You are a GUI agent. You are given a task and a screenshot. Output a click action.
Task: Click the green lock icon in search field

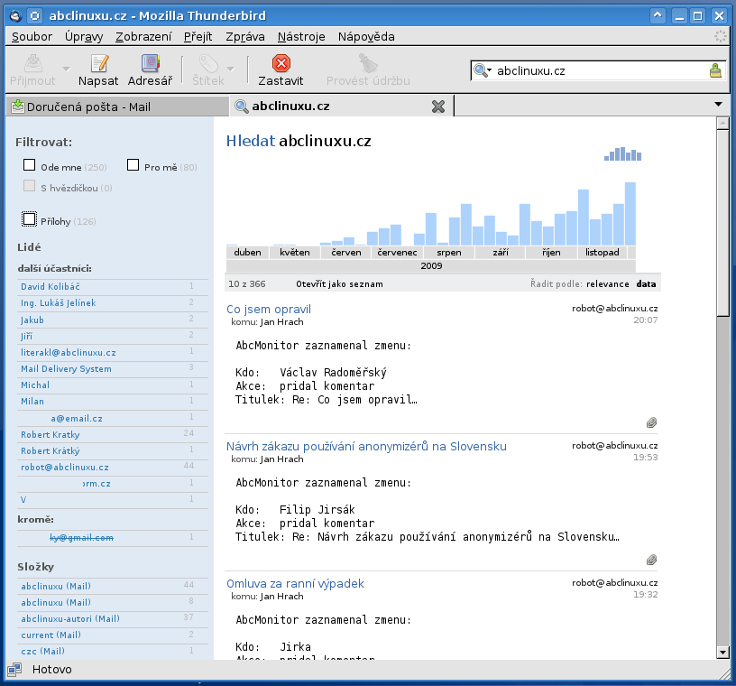pyautogui.click(x=715, y=70)
